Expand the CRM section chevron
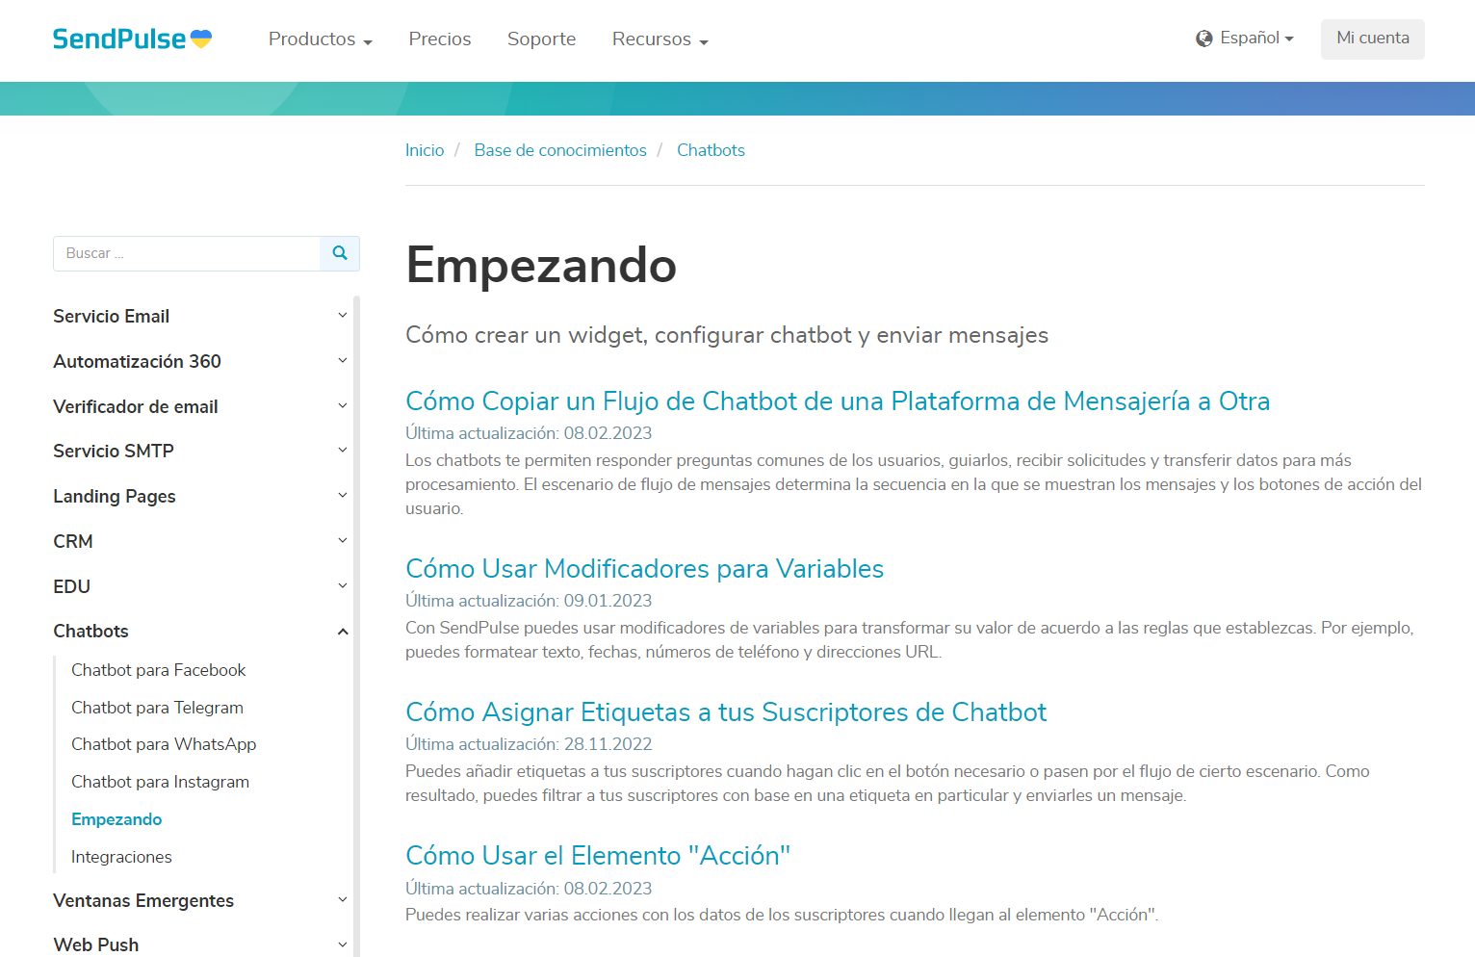Viewport: 1475px width, 957px height. (x=343, y=541)
